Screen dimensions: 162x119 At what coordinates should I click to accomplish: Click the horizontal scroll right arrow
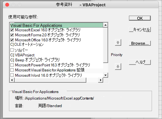tap(101, 80)
